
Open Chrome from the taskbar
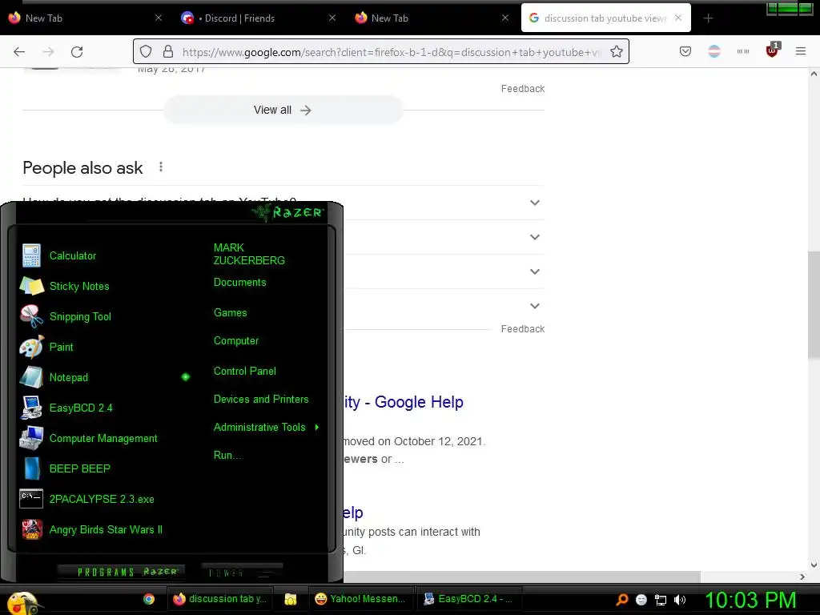coord(149,599)
